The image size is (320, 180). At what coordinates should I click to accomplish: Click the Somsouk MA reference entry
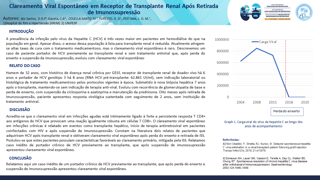click(x=266, y=163)
